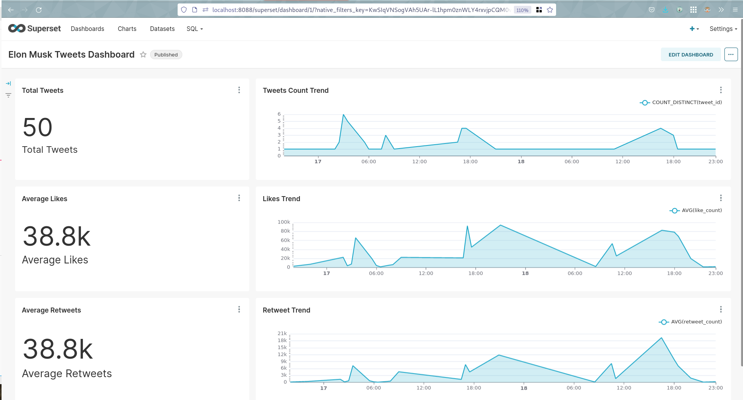The width and height of the screenshot is (743, 400).
Task: Open Average Retweets chart options menu
Action: coord(239,309)
